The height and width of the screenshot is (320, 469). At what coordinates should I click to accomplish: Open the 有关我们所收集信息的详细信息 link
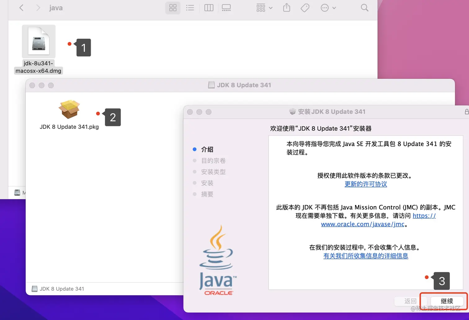coord(366,256)
